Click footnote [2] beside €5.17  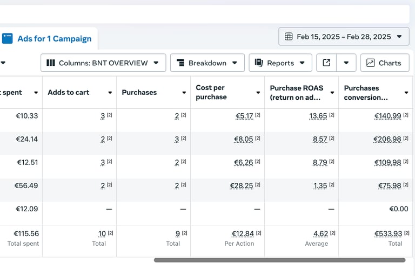coord(258,115)
